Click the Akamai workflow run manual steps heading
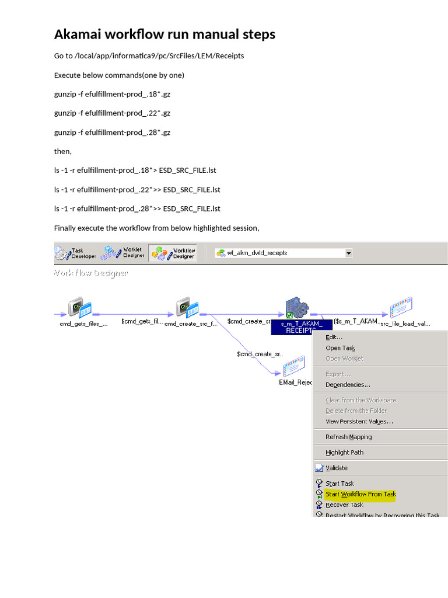448x598 pixels. [164, 34]
